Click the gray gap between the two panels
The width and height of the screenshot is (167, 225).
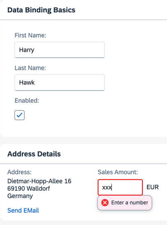coord(83,140)
